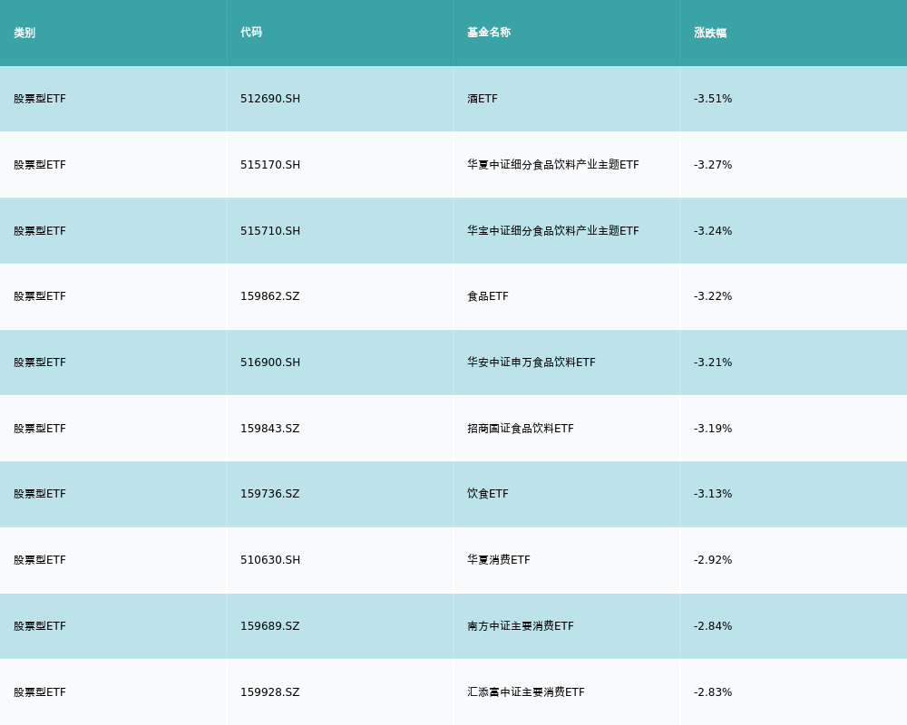Select the 酒ETF fund name
Screen dimensions: 907x725
click(x=483, y=99)
